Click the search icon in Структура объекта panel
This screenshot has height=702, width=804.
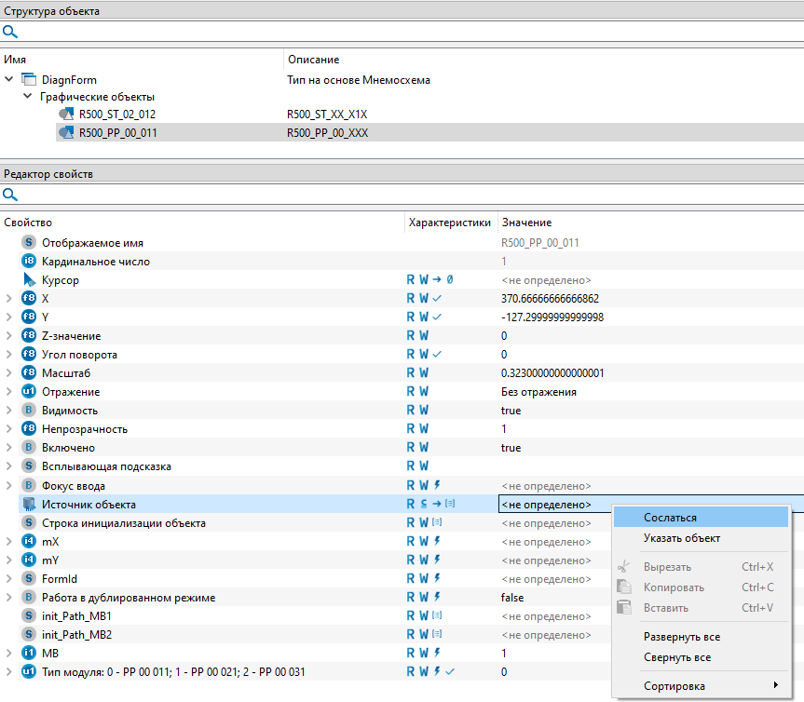(x=10, y=31)
